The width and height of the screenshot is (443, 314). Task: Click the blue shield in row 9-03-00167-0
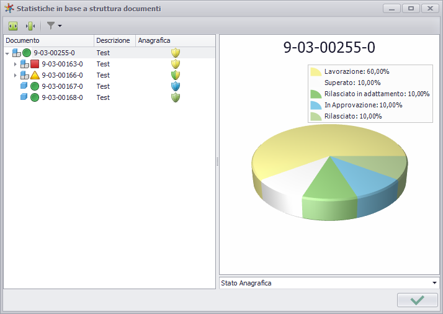(x=176, y=86)
